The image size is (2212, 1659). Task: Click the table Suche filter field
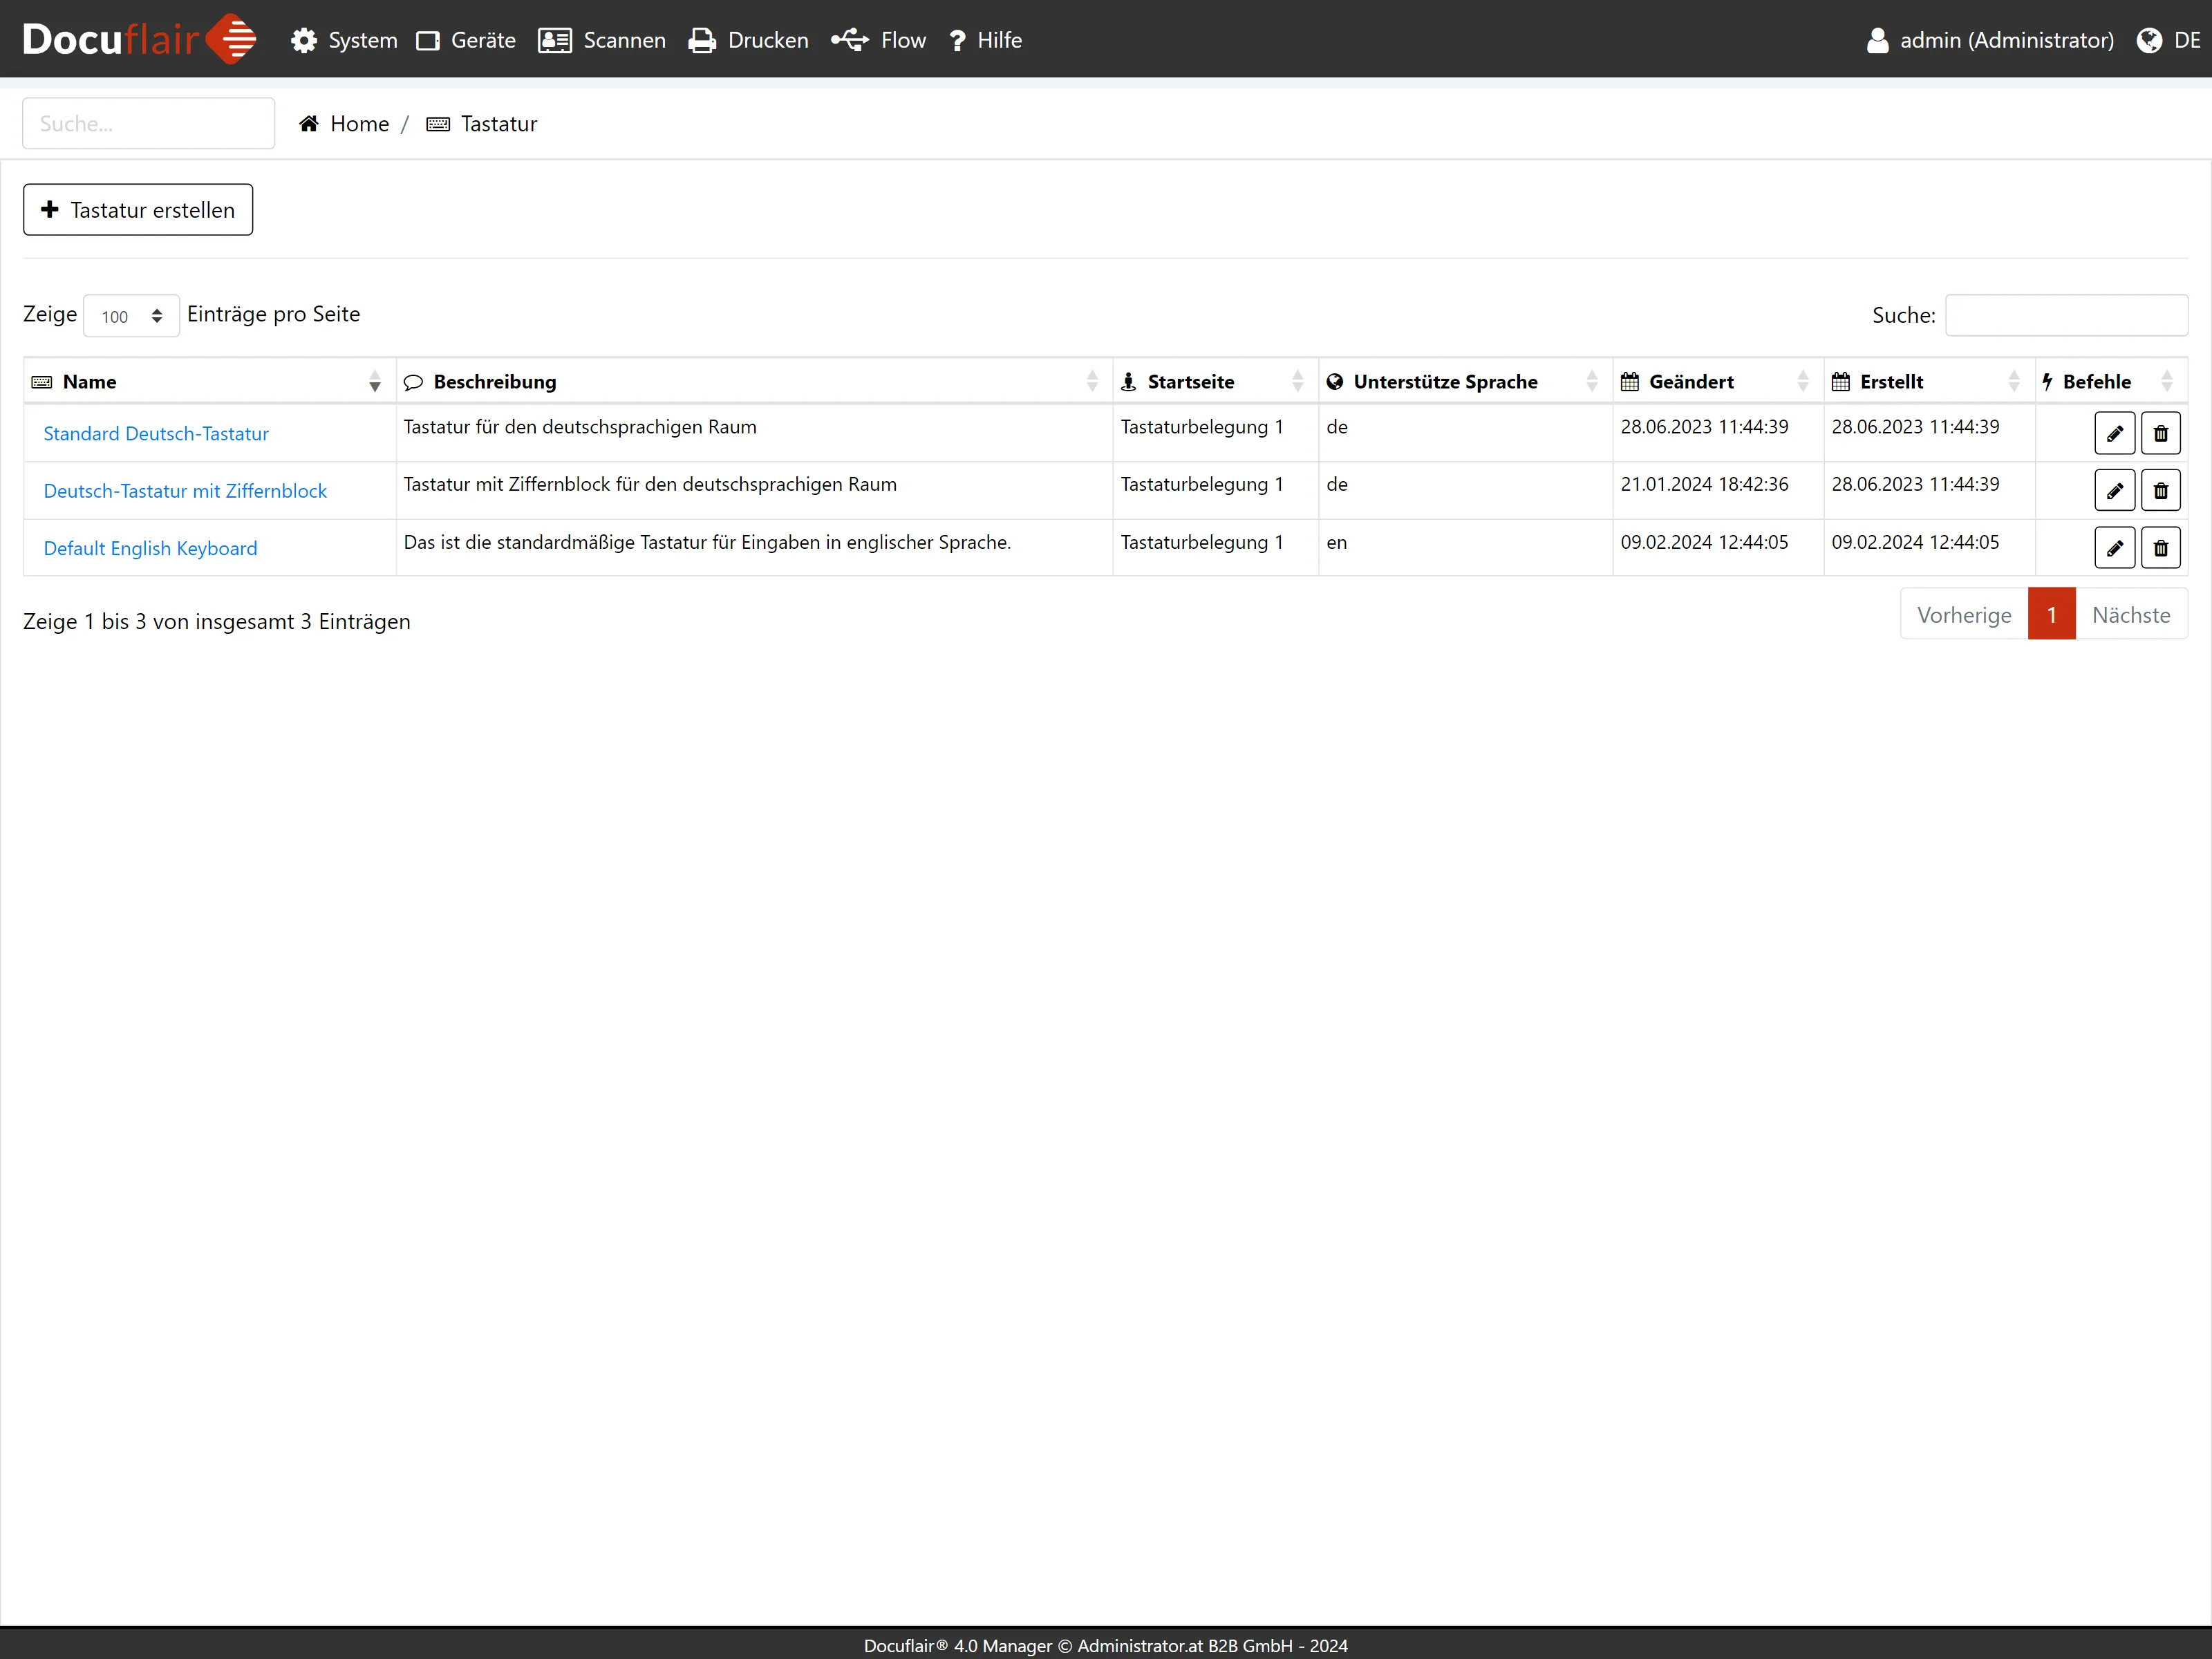coord(2065,315)
